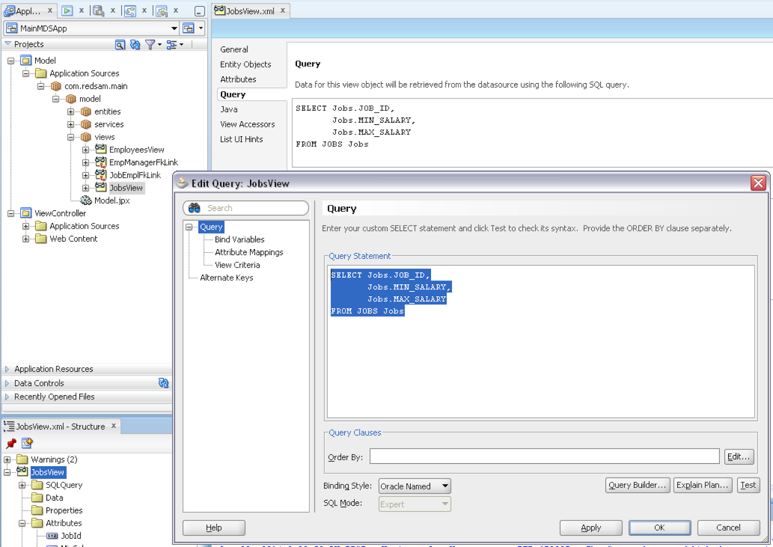Select Bind Variables in dialog tree
This screenshot has height=547, width=773.
240,239
